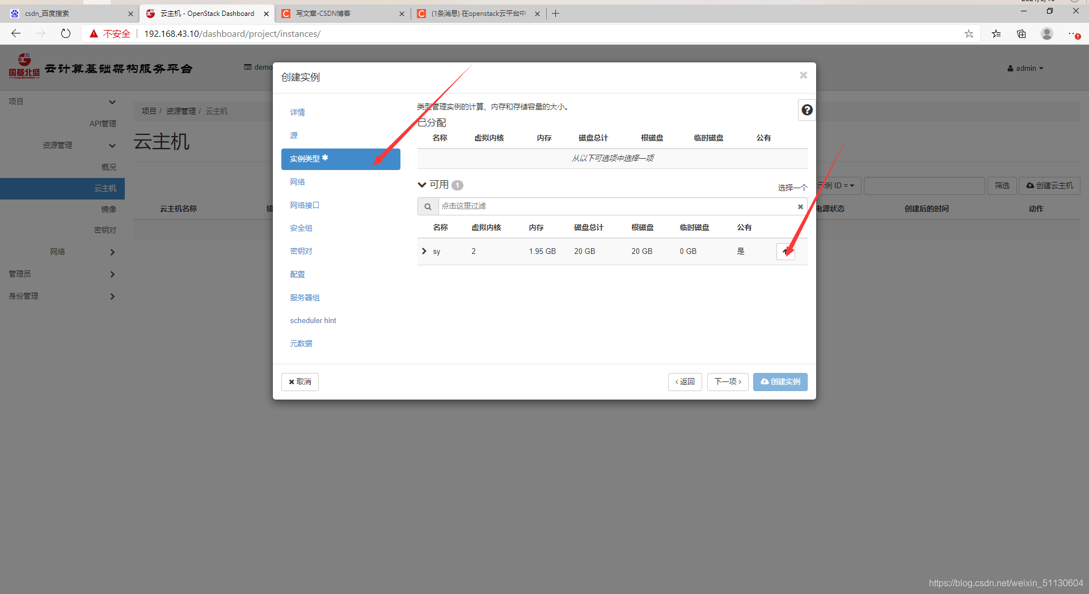Open the 详情 step

click(x=297, y=112)
